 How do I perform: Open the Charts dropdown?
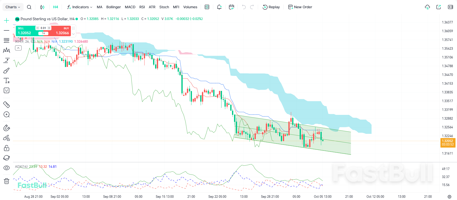tap(13, 7)
